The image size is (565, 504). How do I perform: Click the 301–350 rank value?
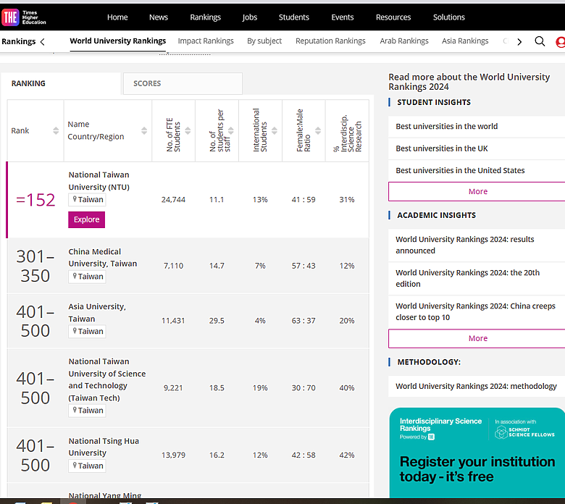[35, 266]
